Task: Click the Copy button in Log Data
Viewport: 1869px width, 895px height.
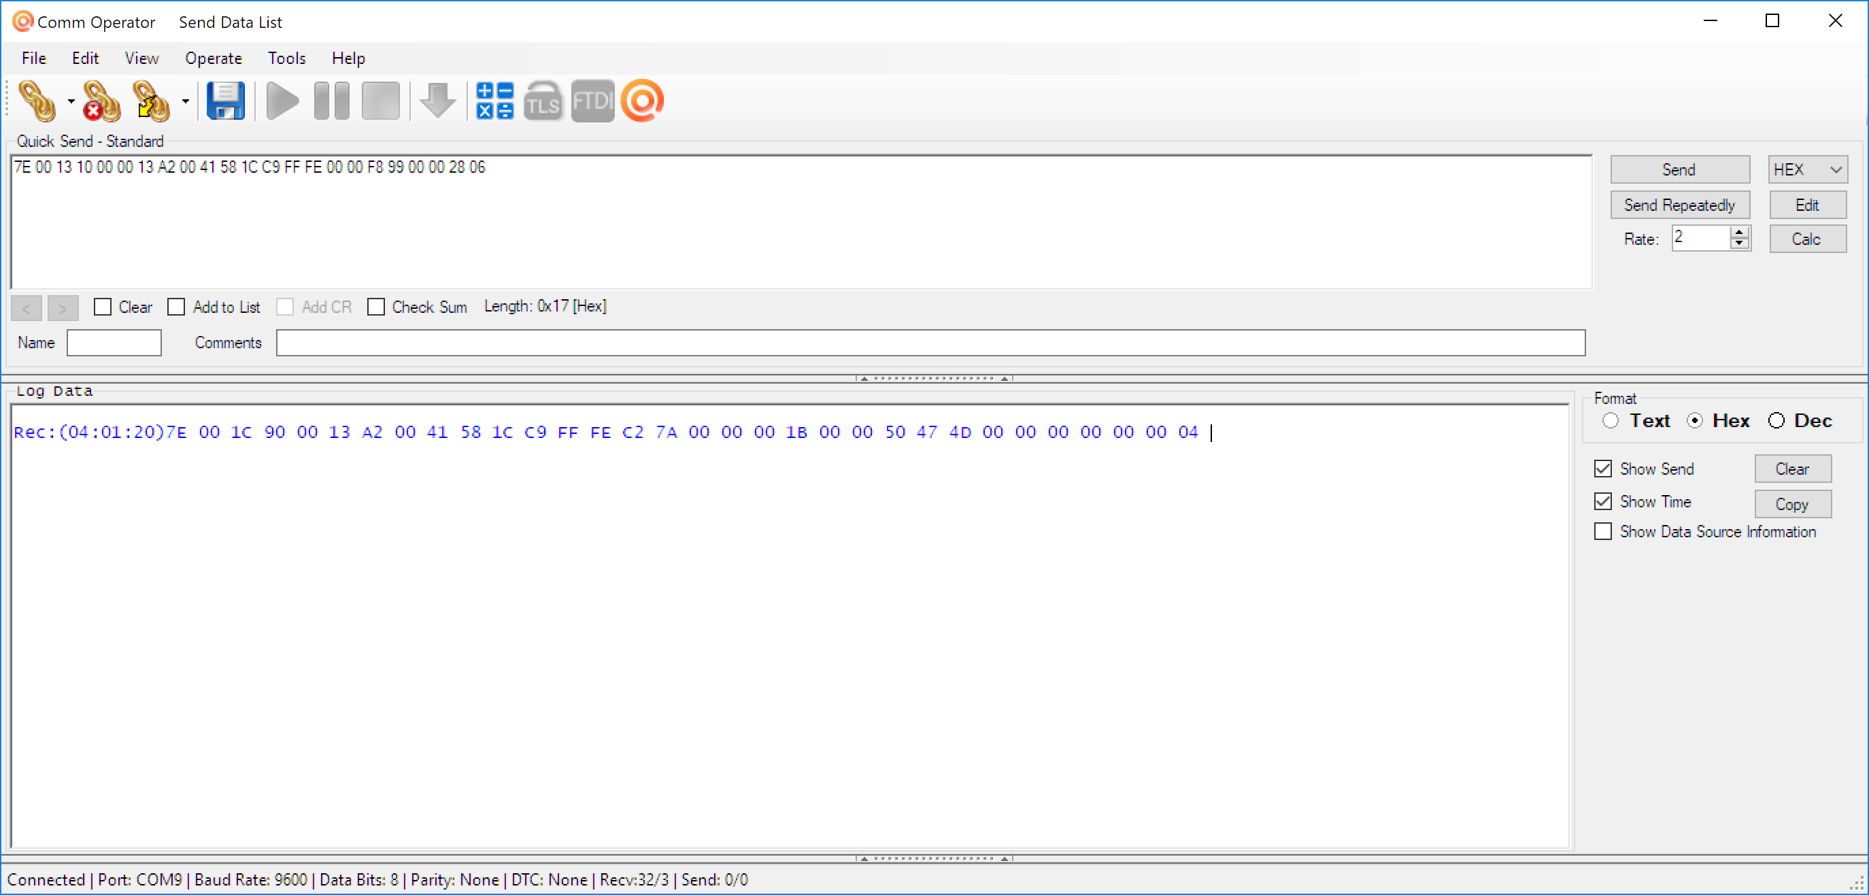Action: point(1793,504)
